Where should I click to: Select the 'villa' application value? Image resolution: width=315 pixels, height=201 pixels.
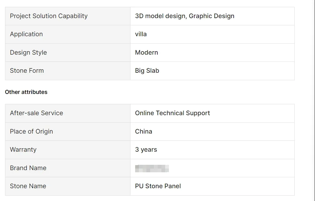(x=141, y=34)
